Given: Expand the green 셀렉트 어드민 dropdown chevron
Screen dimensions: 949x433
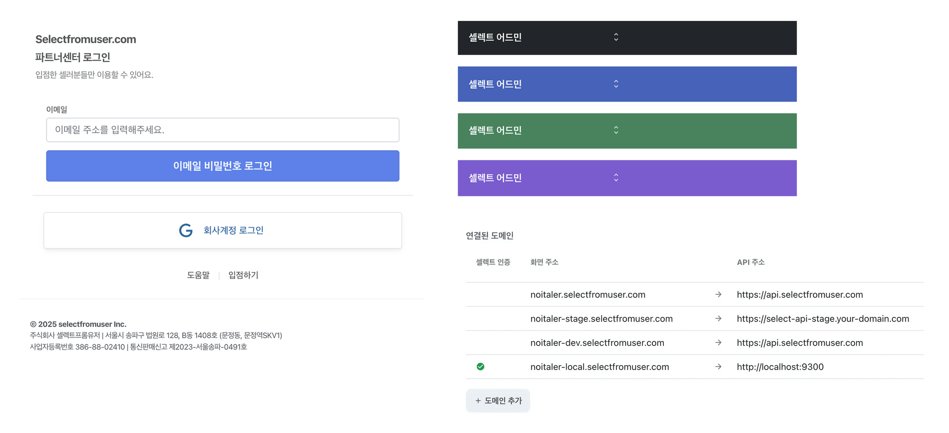Looking at the screenshot, I should [x=616, y=130].
